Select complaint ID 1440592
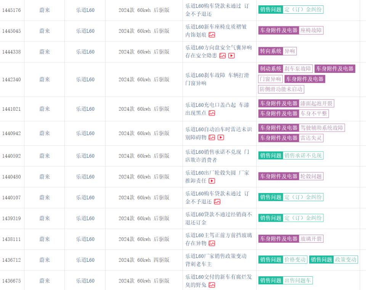The image size is (366, 290). click(11, 156)
